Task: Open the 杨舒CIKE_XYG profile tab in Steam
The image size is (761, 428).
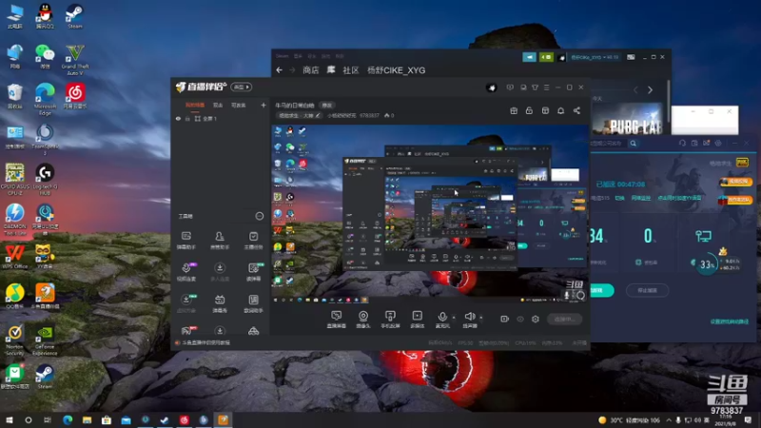Action: pyautogui.click(x=397, y=70)
